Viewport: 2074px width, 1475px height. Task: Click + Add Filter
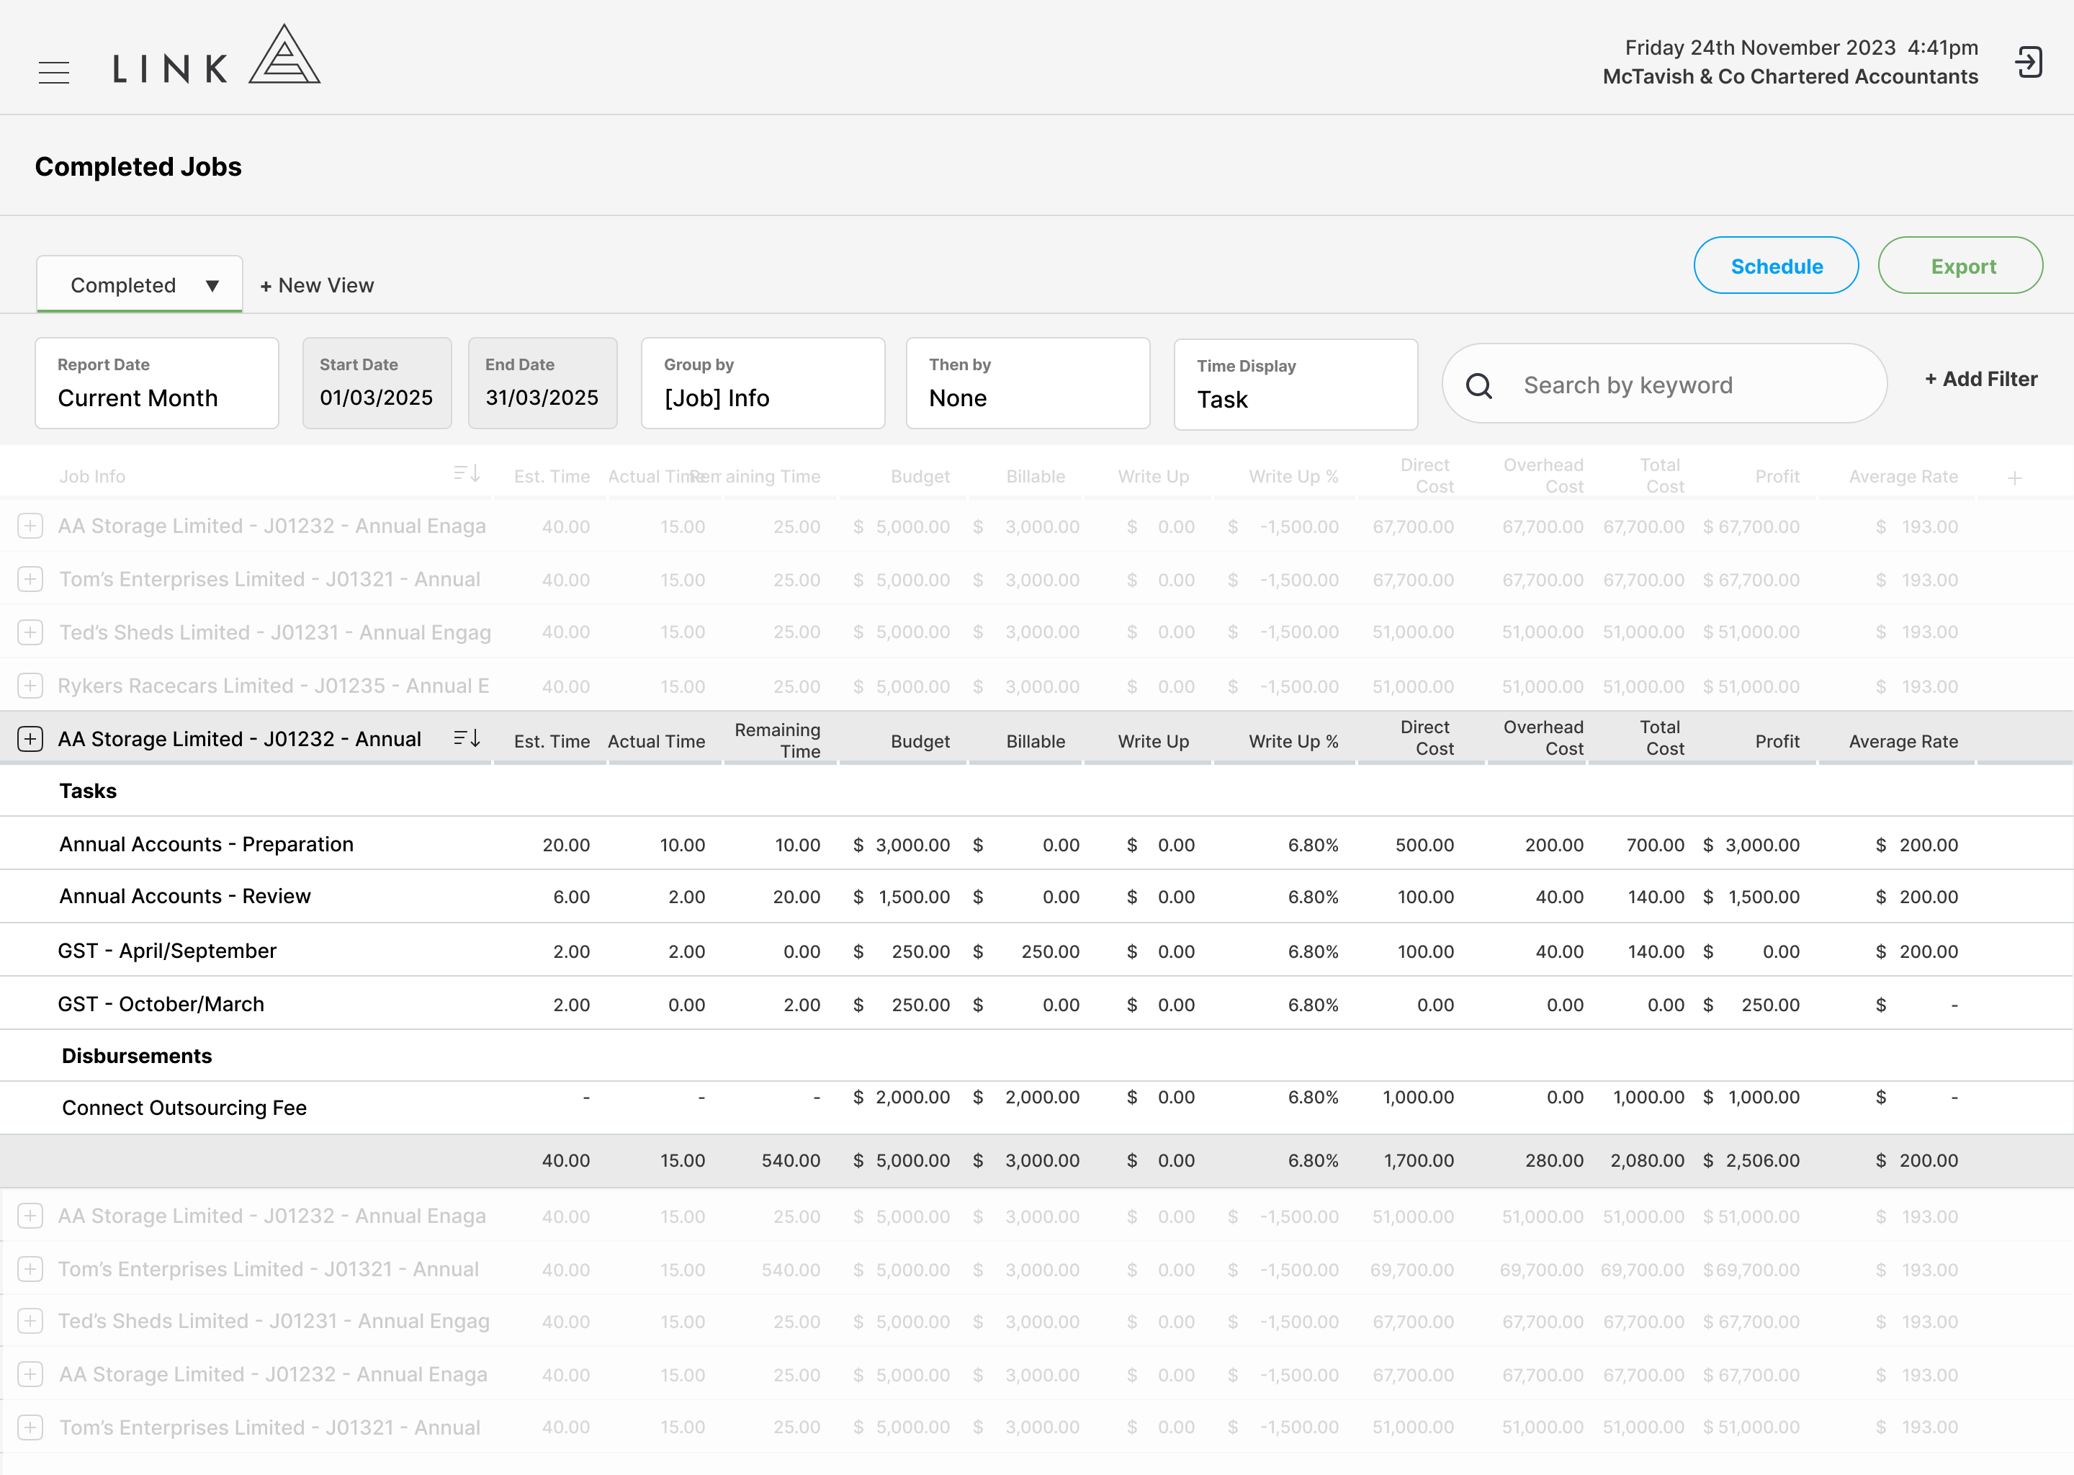click(x=1980, y=380)
